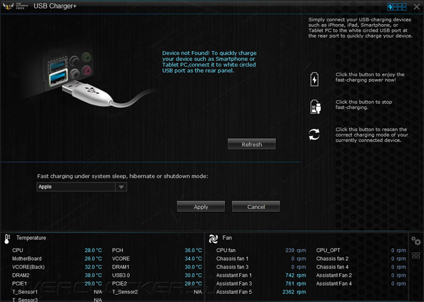Click the Fan section heading
This screenshot has width=424, height=302.
[x=227, y=238]
